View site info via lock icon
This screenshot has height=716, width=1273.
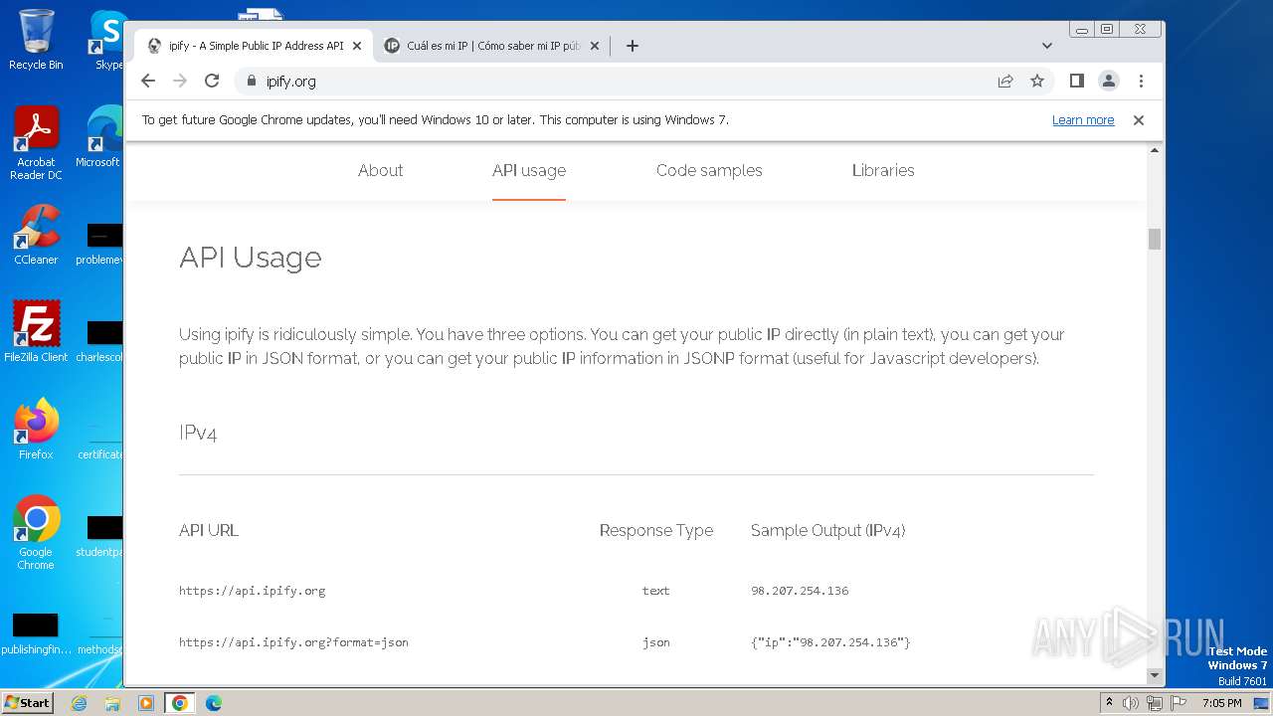click(251, 82)
